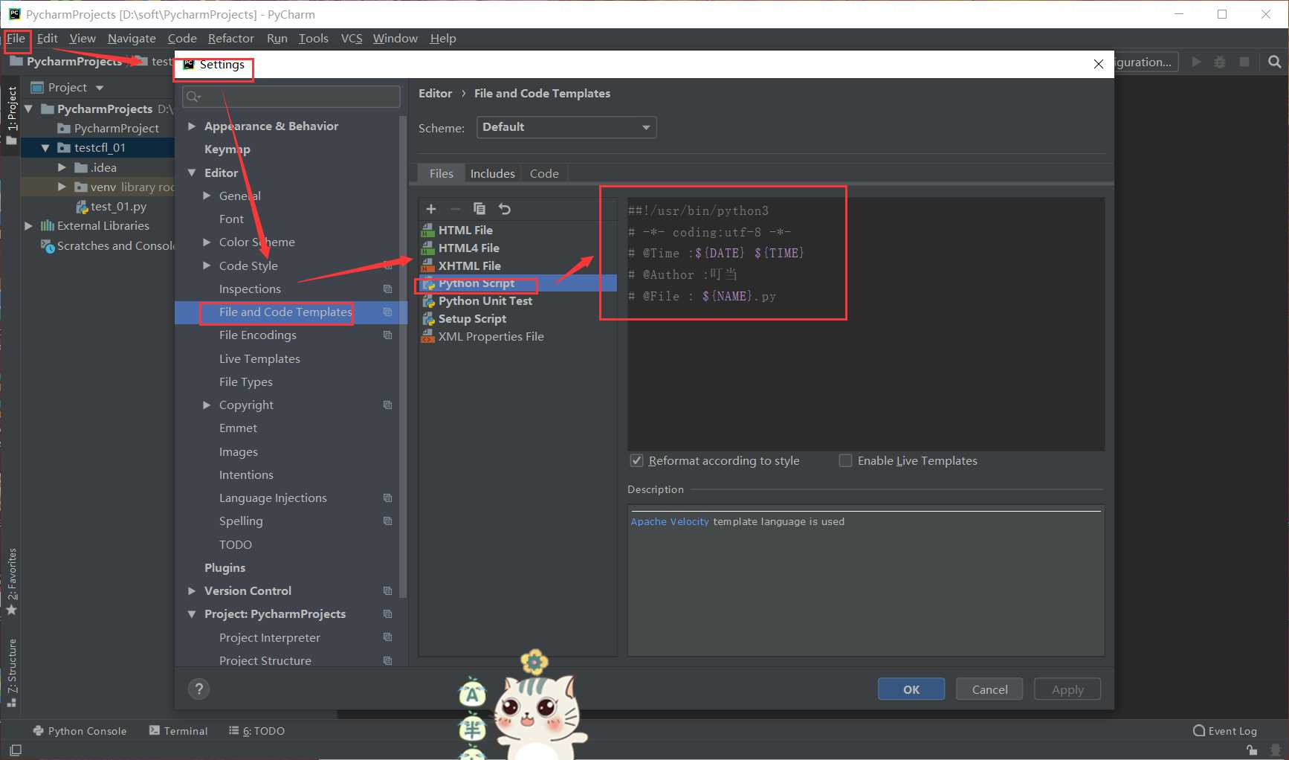1289x760 pixels.
Task: Select Live Templates settings page
Action: 259,358
